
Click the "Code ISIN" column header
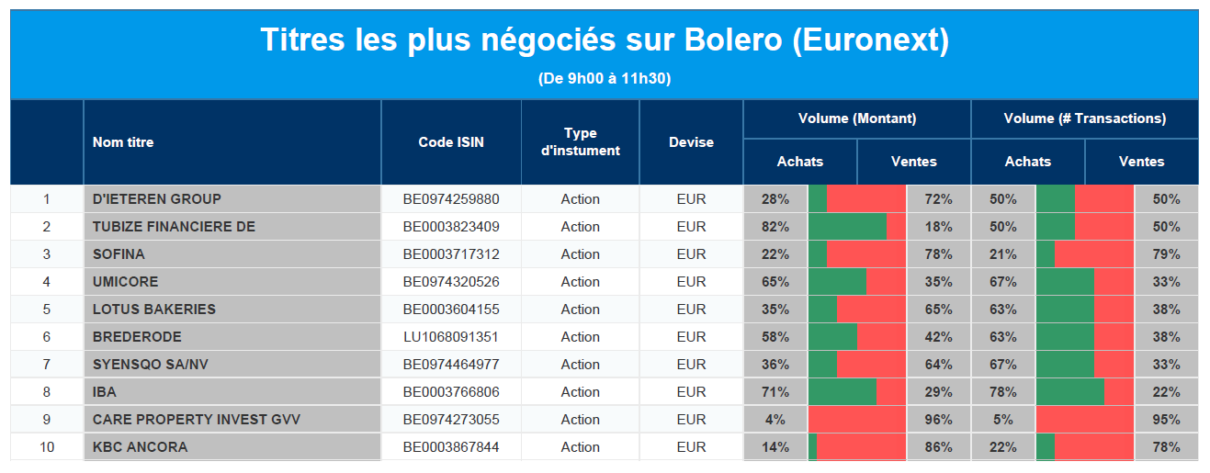tap(451, 142)
